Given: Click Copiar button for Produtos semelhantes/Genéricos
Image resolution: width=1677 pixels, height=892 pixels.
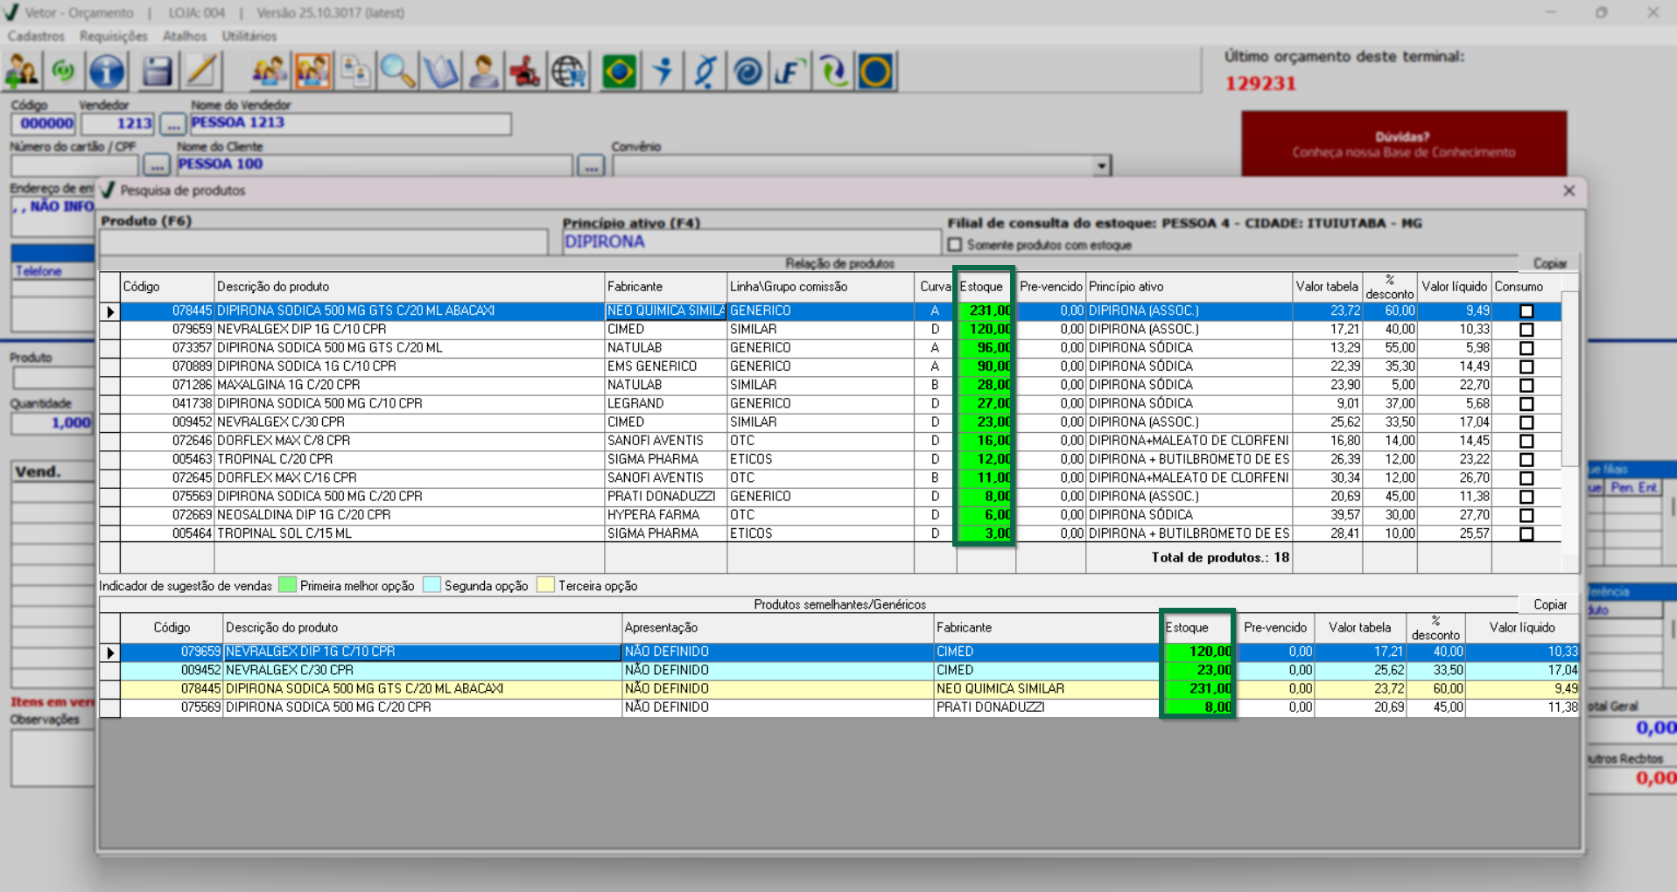Looking at the screenshot, I should pyautogui.click(x=1549, y=604).
